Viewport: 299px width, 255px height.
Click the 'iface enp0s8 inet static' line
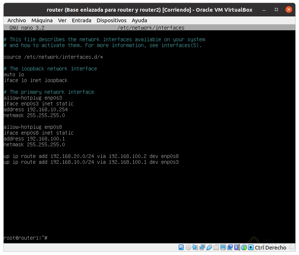39,133
